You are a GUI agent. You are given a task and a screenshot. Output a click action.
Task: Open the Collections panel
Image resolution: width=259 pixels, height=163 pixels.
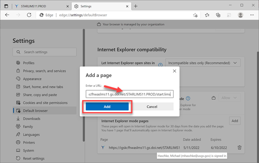(218, 15)
